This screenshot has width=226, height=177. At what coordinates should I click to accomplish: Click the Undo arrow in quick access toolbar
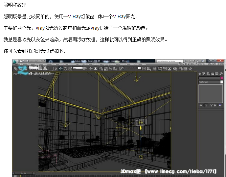click(31, 61)
